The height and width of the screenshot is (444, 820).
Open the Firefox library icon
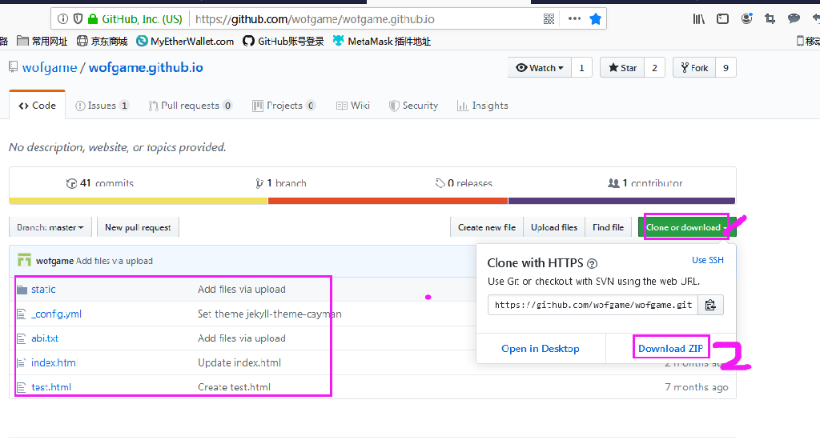(x=698, y=19)
